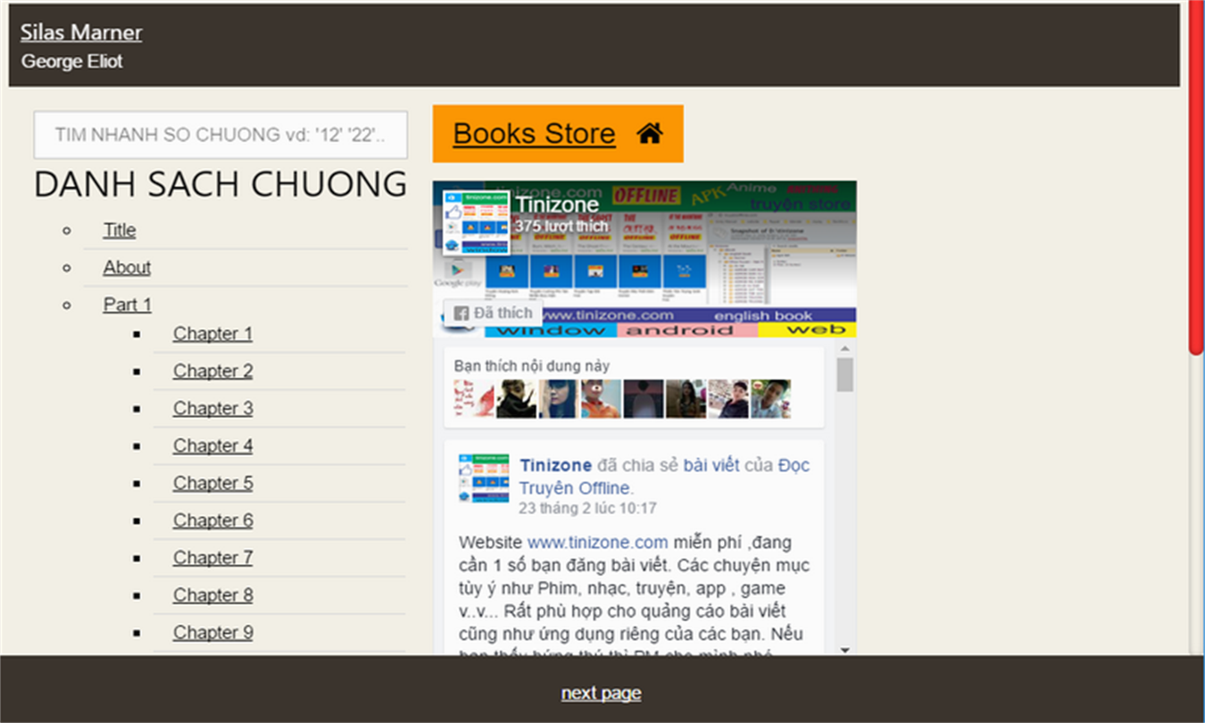Click the Tinizone avatar in the shared post
Screen dimensions: 1205x723
(484, 478)
